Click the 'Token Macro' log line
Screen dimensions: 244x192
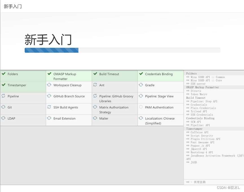[197, 94]
